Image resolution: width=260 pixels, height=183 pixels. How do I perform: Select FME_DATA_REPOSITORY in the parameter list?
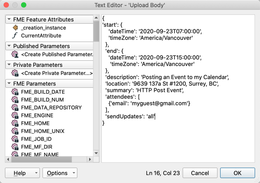coord(51,107)
